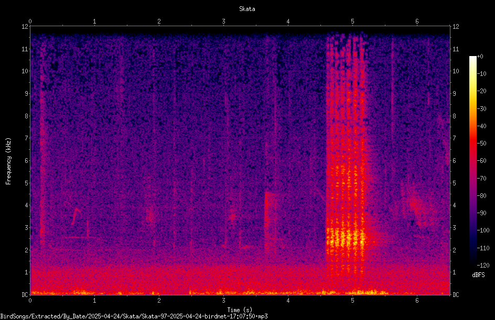This screenshot has height=320, width=495.
Task: Click the 12 kHz label on left axis
Action: (25, 27)
